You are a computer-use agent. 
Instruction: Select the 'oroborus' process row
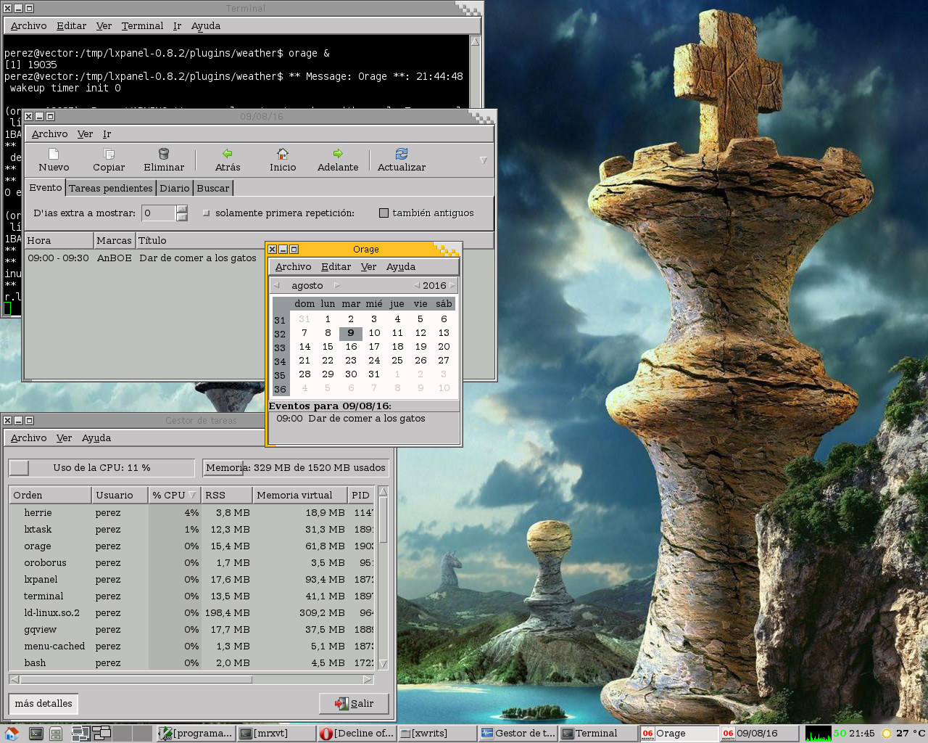click(192, 563)
